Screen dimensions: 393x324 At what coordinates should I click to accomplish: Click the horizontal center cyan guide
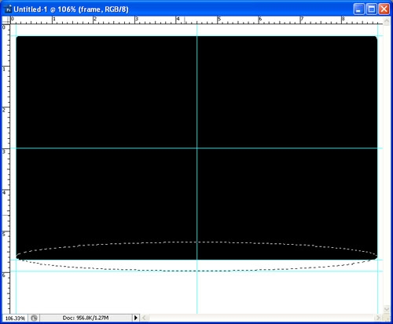tap(105, 148)
